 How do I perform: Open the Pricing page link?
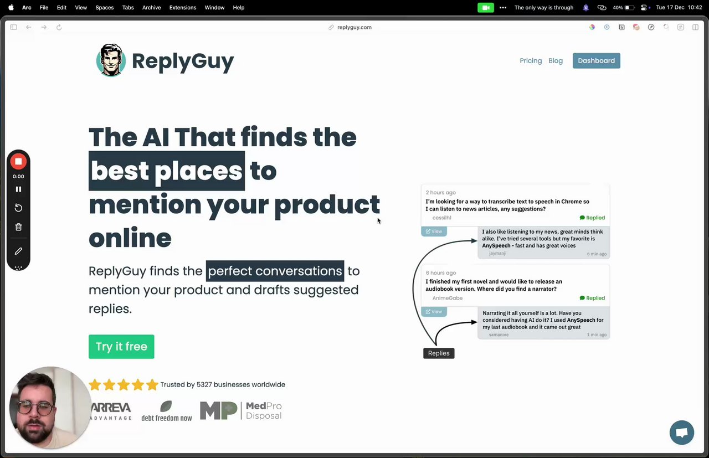point(531,60)
